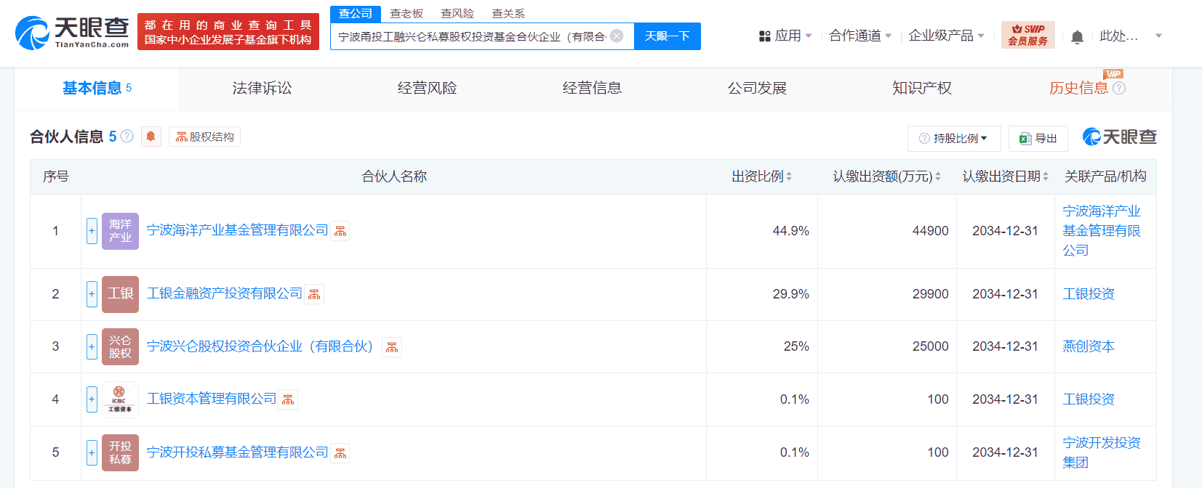
Task: Click the orange alert icon beside 合伙人信息
Action: (x=151, y=137)
